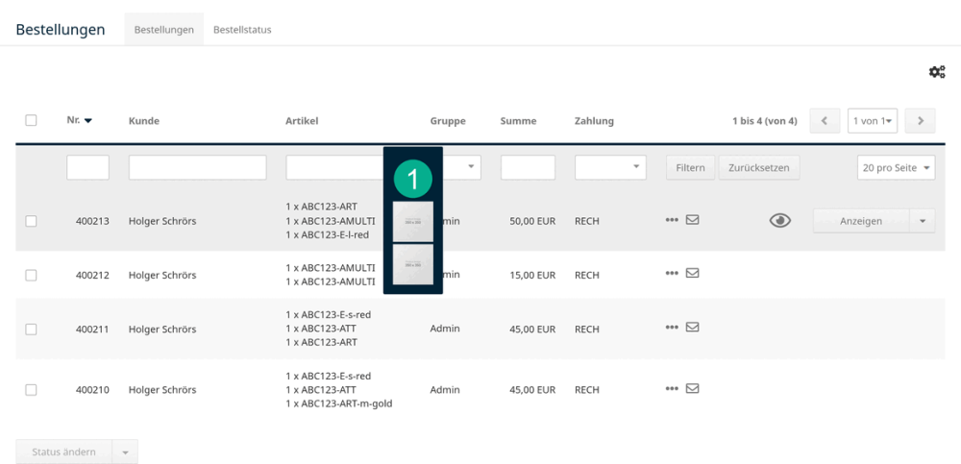Expand the arrow next to Status ändern
The width and height of the screenshot is (961, 464).
pyautogui.click(x=125, y=452)
